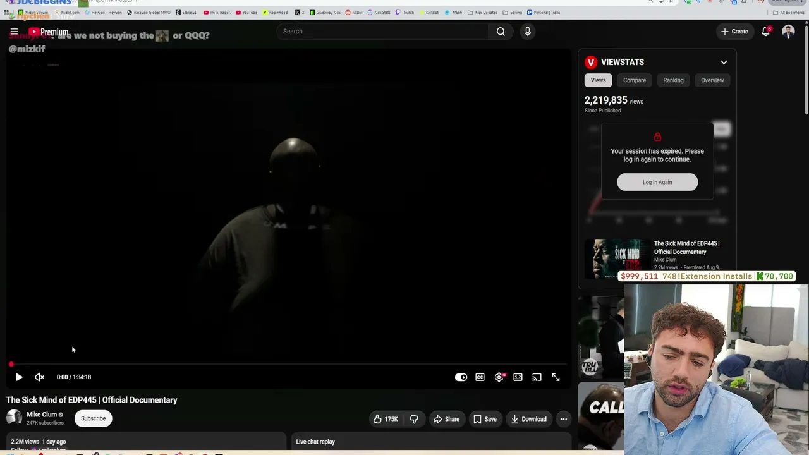809x455 pixels.
Task: Open All Bookmarks folder
Action: click(788, 13)
